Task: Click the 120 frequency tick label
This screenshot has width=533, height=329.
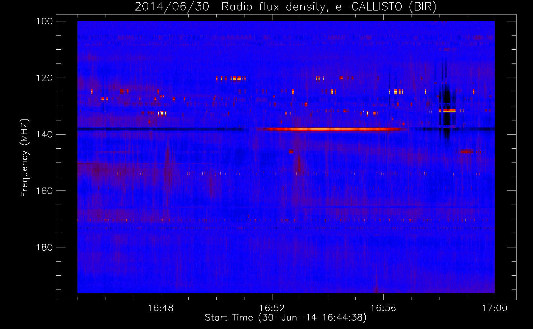Action: click(45, 78)
